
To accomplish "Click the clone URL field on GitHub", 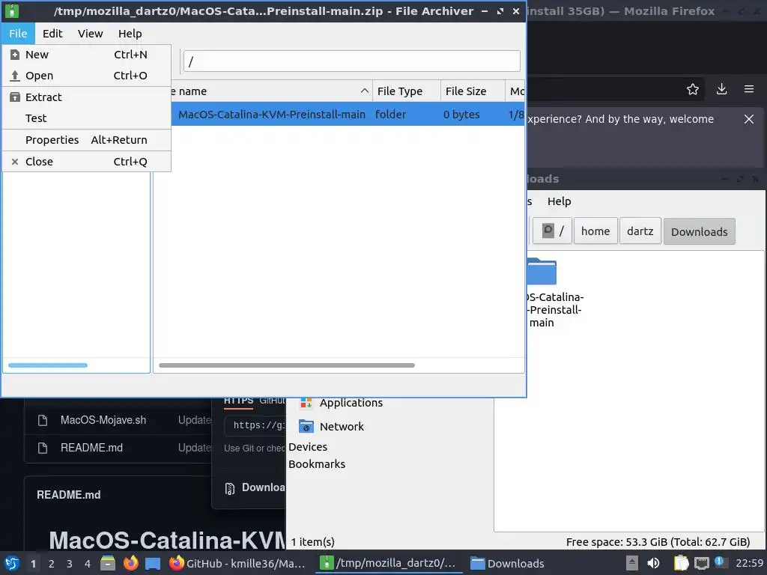I will coord(255,425).
